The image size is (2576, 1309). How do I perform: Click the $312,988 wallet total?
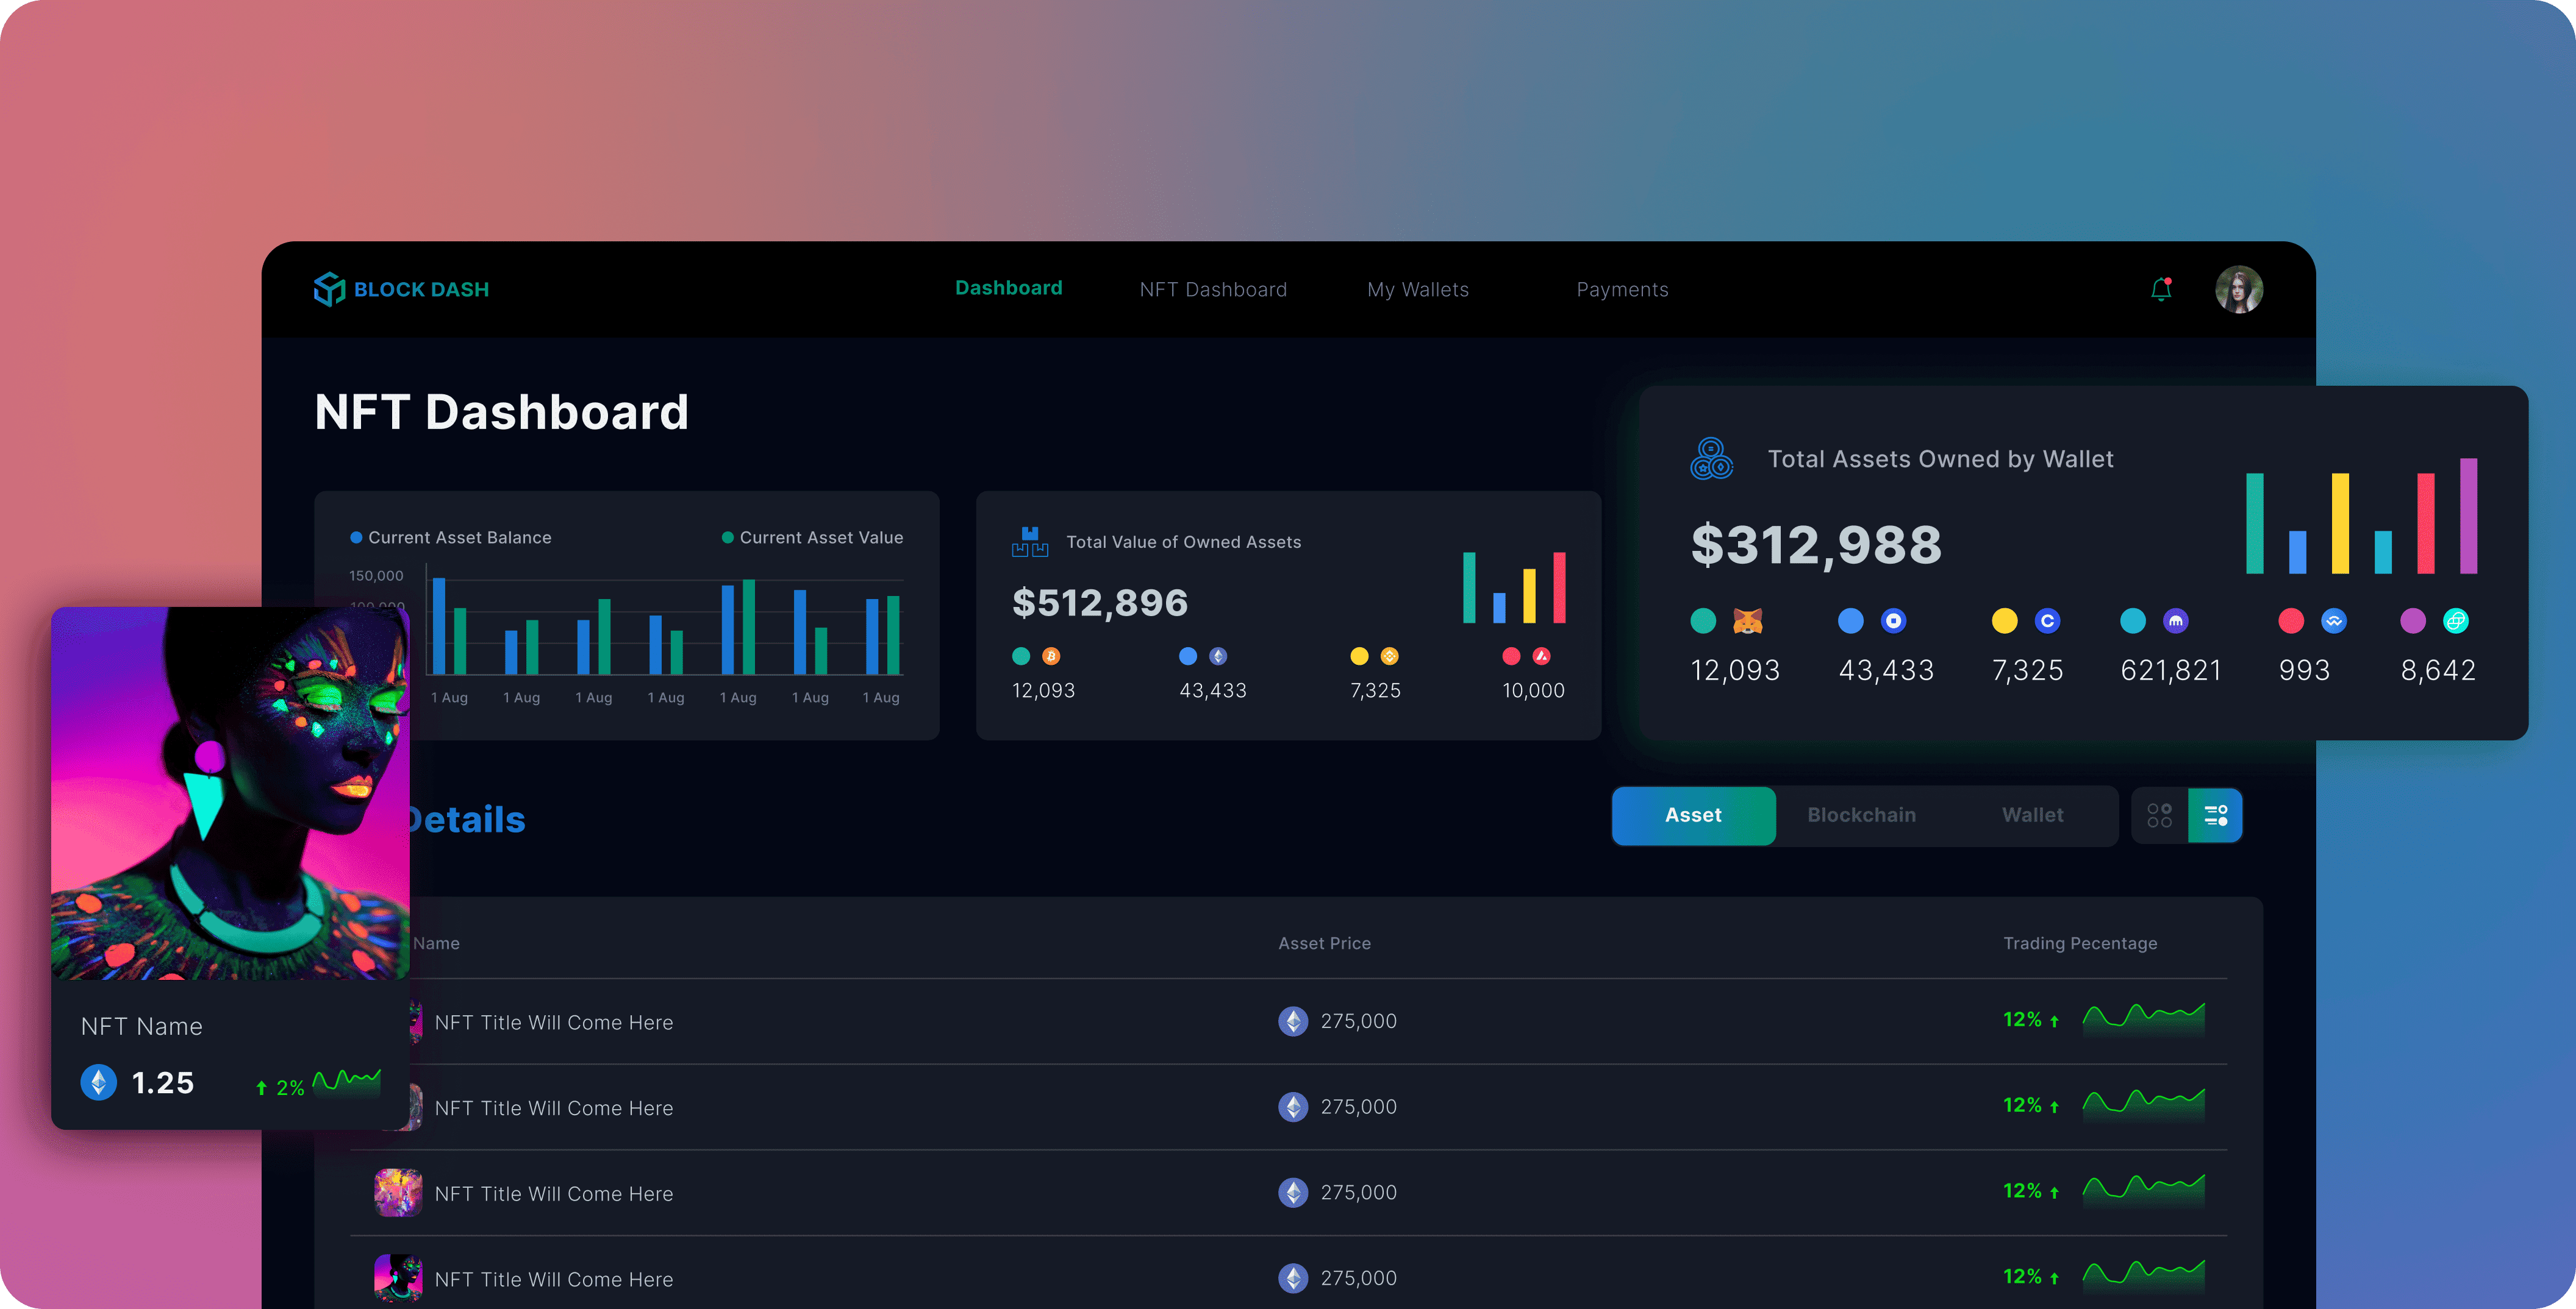pyautogui.click(x=1816, y=545)
